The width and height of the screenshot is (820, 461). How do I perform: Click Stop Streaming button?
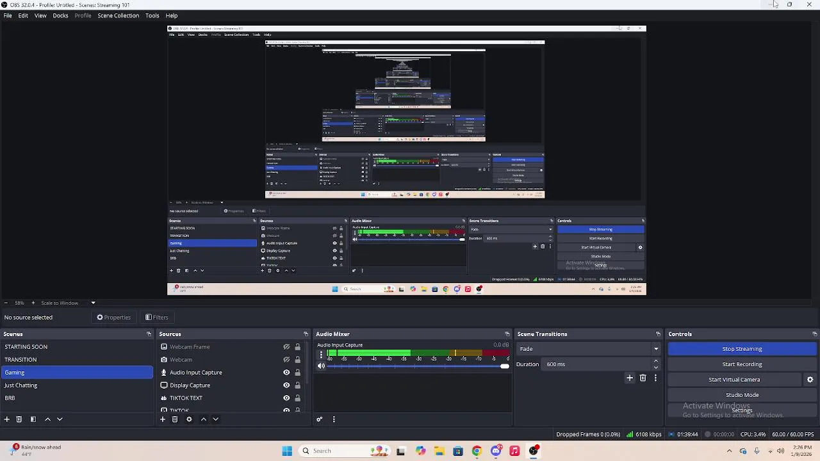(742, 349)
